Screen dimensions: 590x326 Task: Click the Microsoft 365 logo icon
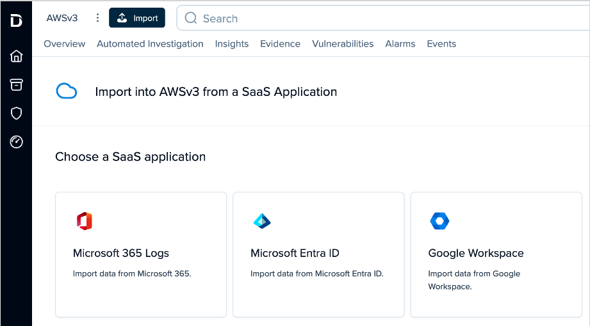point(85,221)
